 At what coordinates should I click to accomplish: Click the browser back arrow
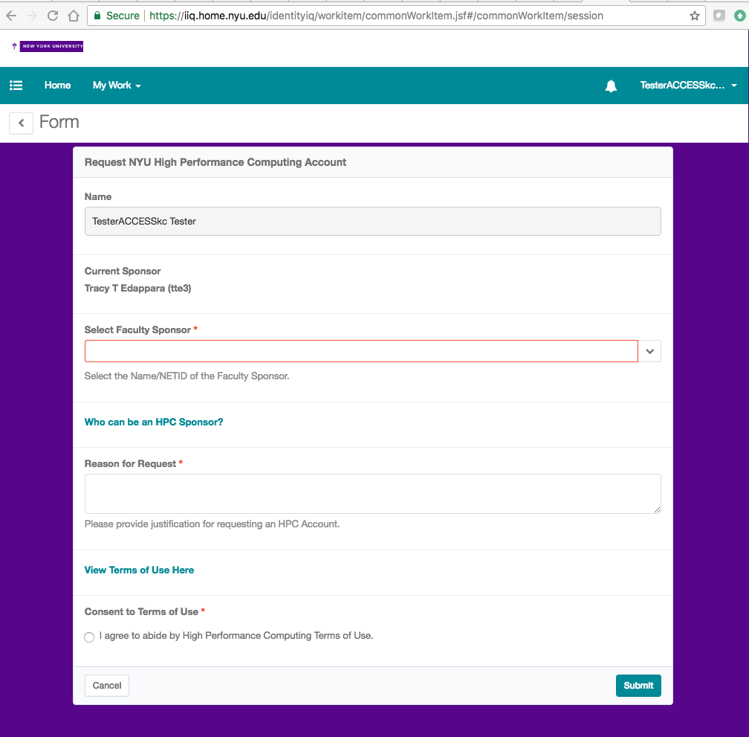[11, 16]
